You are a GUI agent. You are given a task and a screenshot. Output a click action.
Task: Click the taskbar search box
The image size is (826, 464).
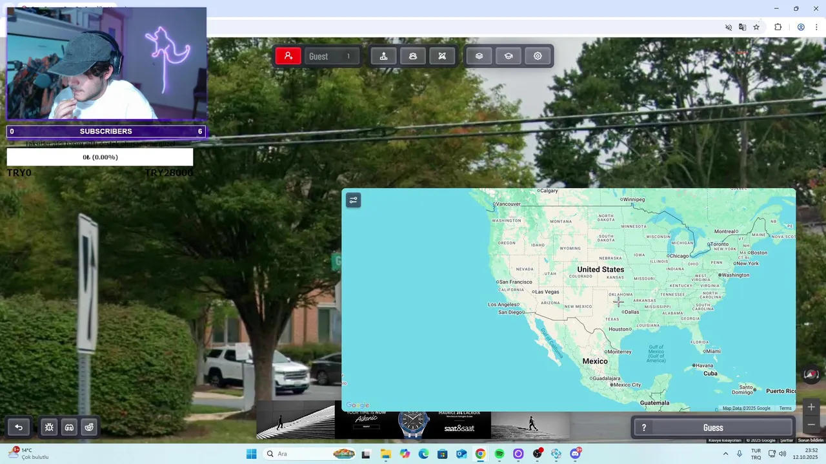click(x=310, y=454)
